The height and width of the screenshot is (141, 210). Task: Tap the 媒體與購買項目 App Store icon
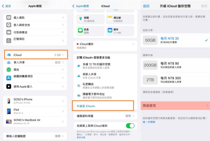(x=9, y=78)
